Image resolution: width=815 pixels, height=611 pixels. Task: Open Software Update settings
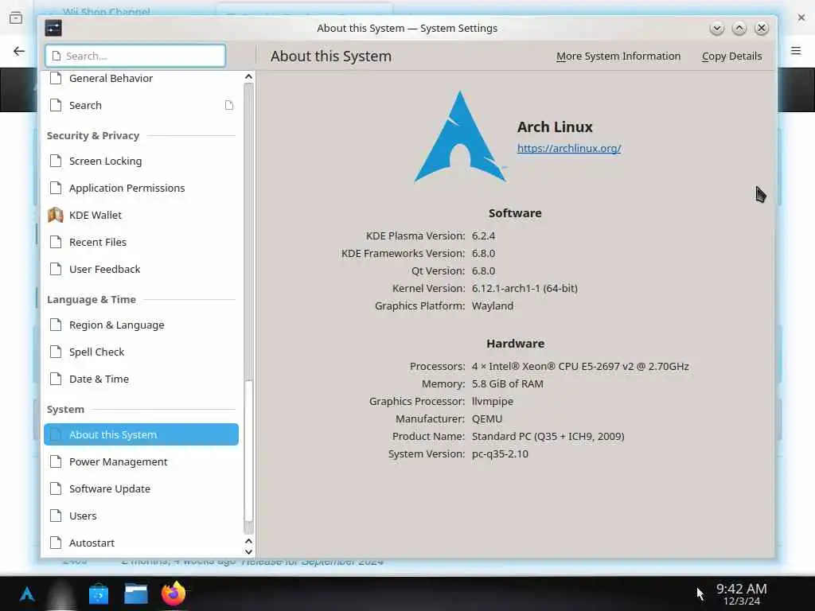[x=141, y=489]
